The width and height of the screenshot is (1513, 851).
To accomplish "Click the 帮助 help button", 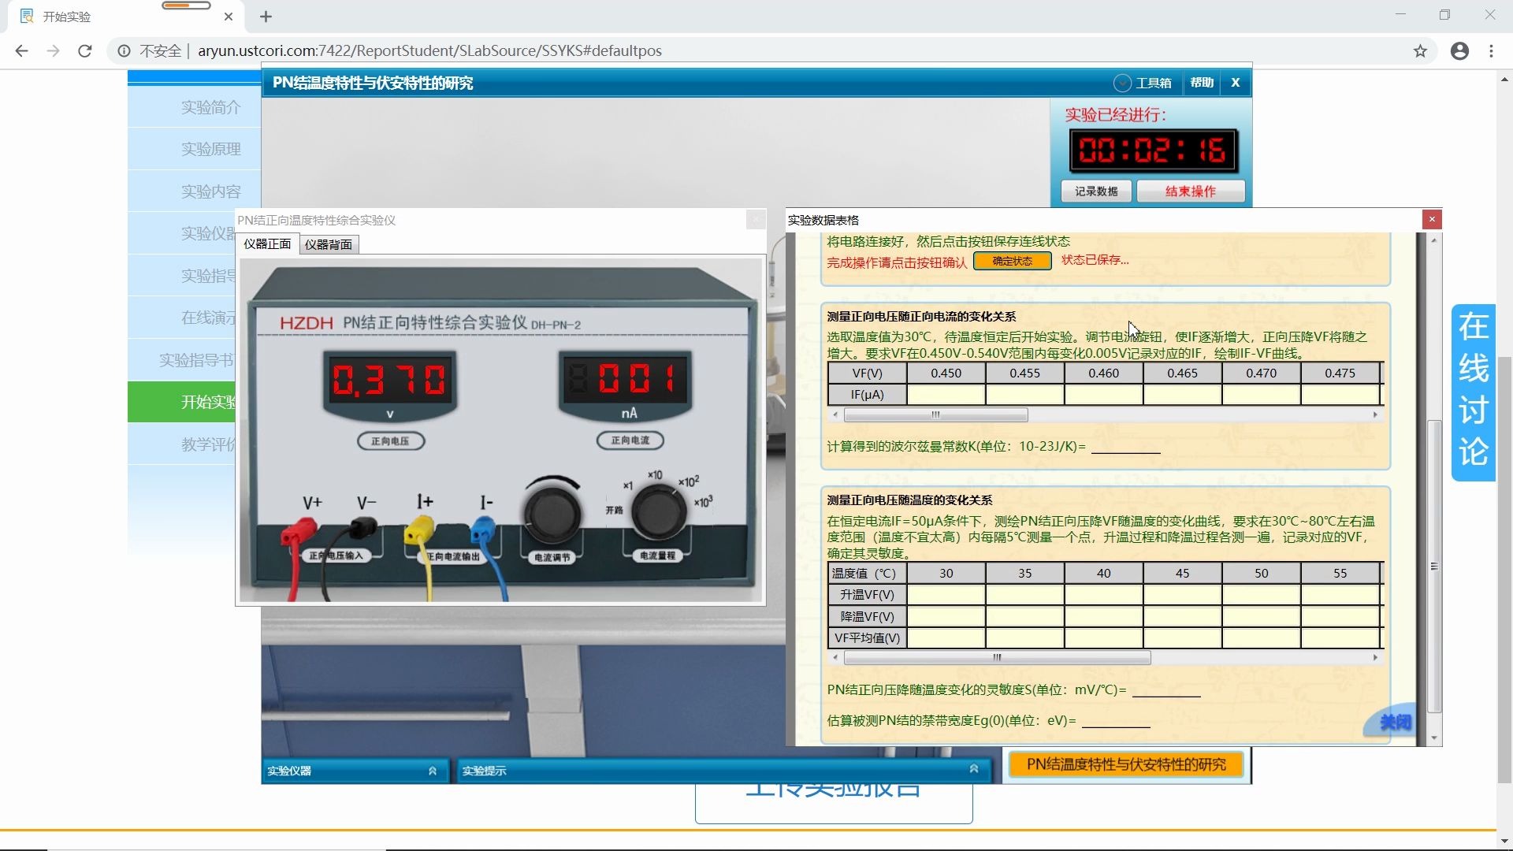I will point(1201,83).
